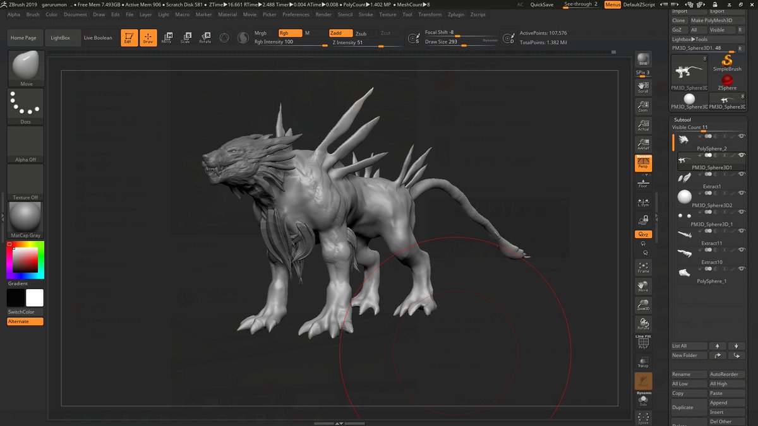This screenshot has width=758, height=426.
Task: Collapse the Subtool palette header
Action: point(683,119)
